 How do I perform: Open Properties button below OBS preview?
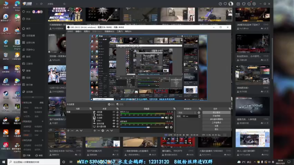(x=111, y=104)
